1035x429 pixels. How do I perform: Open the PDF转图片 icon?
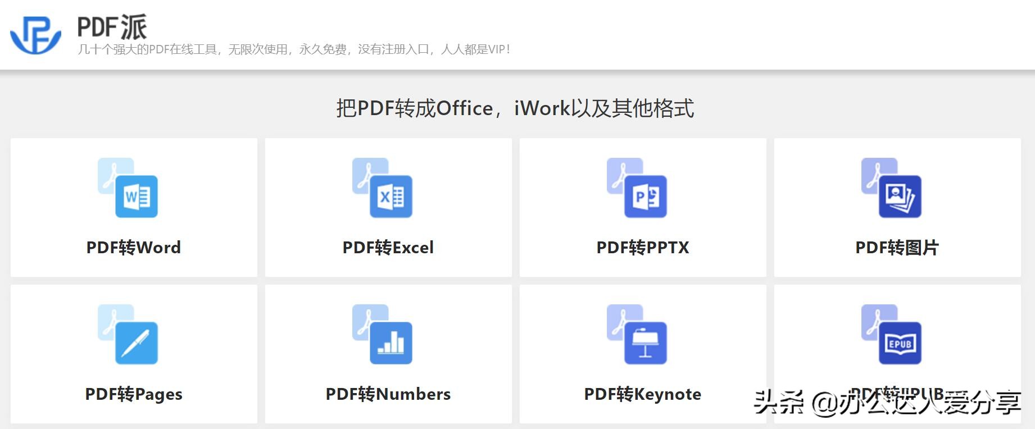pyautogui.click(x=892, y=188)
